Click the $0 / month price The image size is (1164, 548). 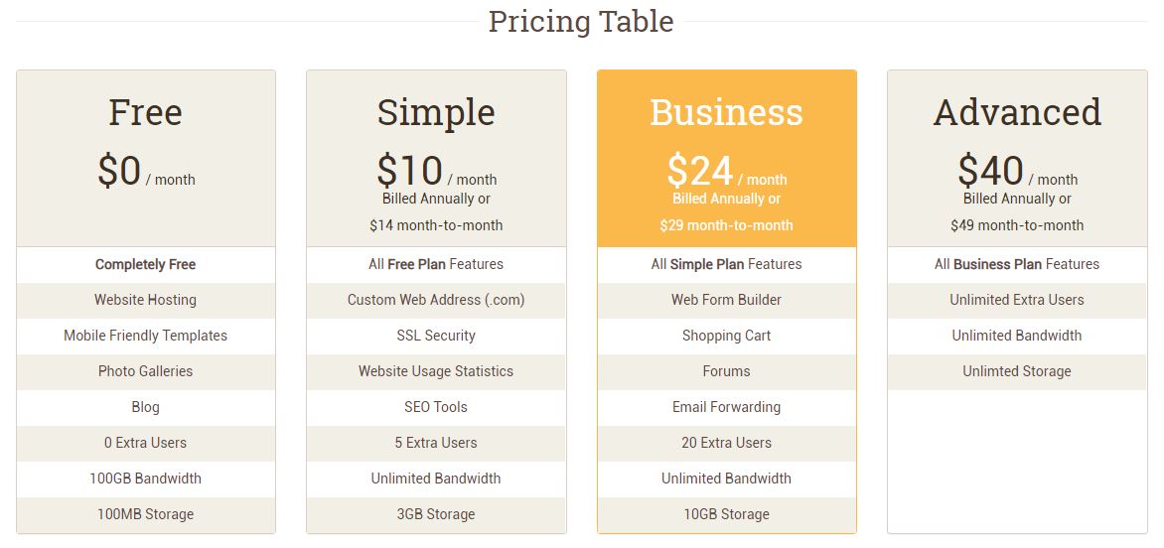pyautogui.click(x=146, y=172)
